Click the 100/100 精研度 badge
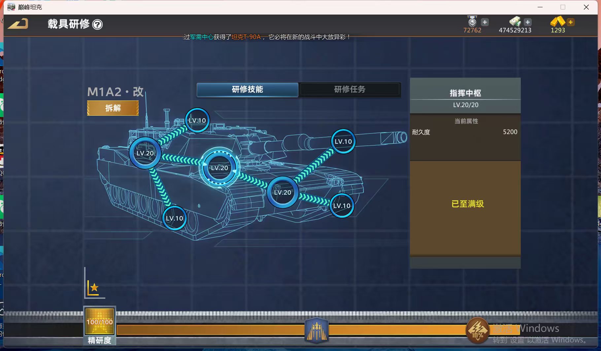The width and height of the screenshot is (601, 351). coord(100,322)
